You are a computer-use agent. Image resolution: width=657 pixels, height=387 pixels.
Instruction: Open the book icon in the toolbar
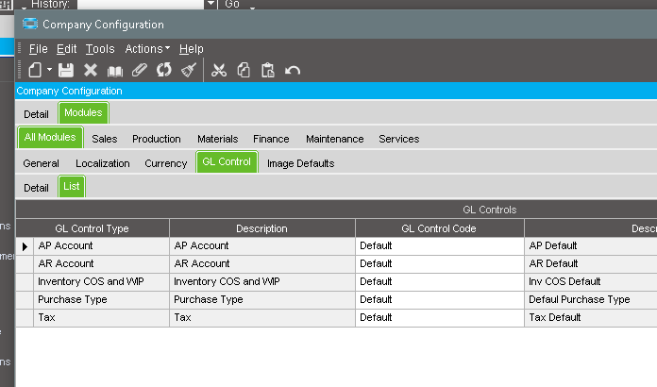pyautogui.click(x=115, y=70)
